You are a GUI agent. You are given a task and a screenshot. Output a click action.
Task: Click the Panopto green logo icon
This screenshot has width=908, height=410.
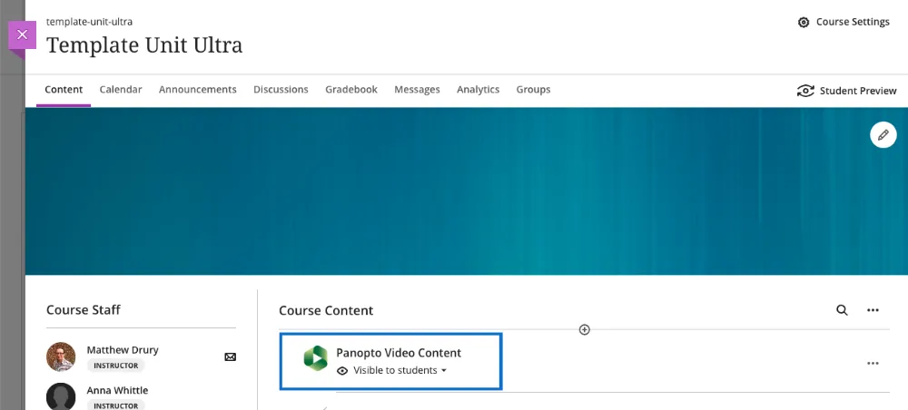coord(316,358)
